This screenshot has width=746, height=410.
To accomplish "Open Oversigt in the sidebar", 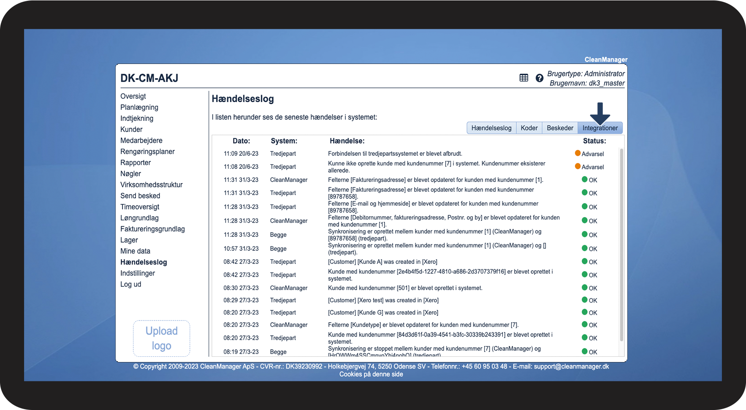I will (133, 96).
